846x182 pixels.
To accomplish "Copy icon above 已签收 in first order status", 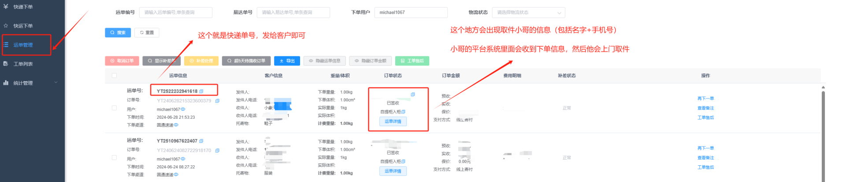I will pyautogui.click(x=413, y=95).
